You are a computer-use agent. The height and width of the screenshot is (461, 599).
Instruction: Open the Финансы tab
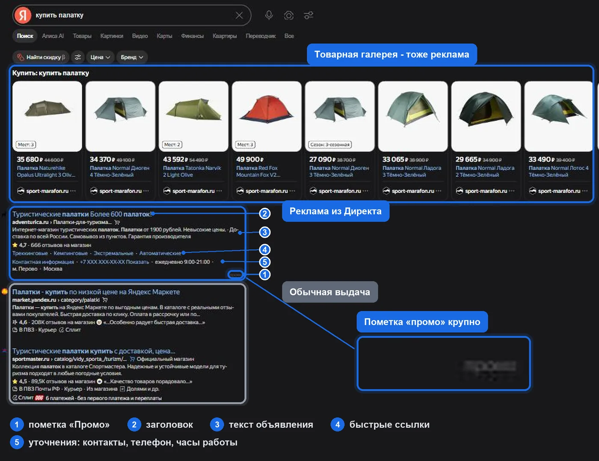(x=193, y=36)
